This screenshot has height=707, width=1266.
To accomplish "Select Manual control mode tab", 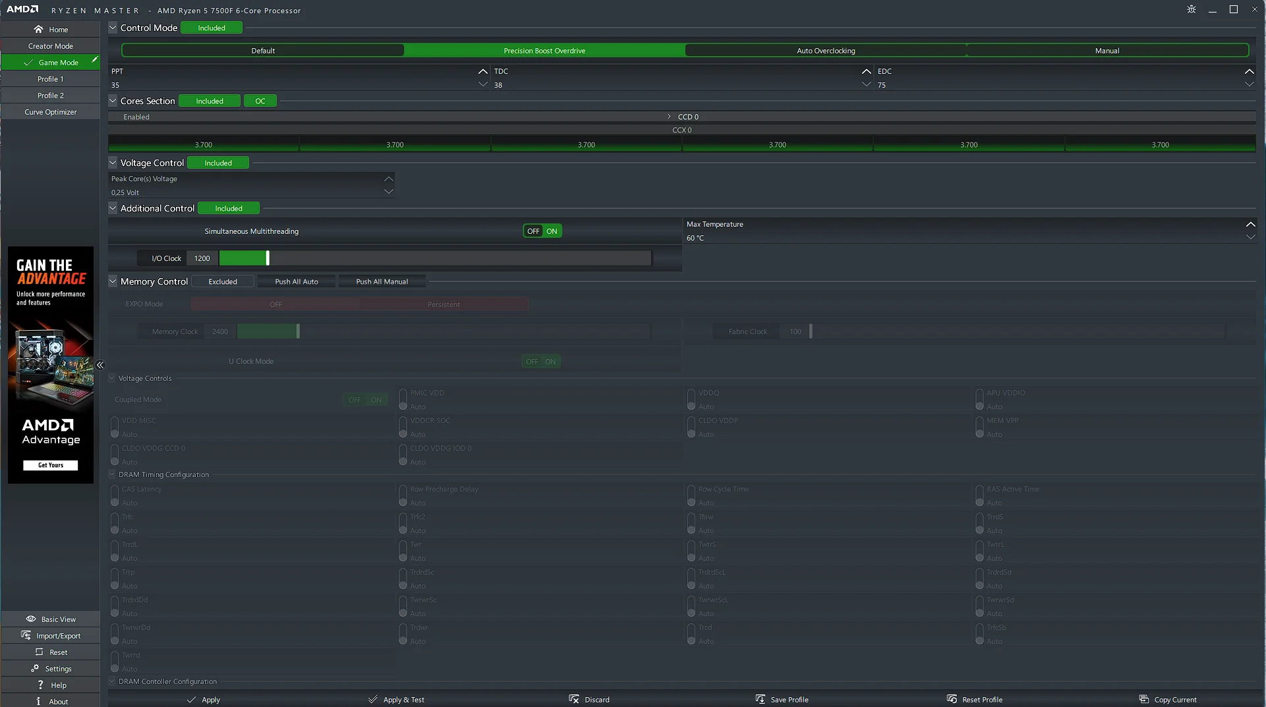I will click(1107, 51).
